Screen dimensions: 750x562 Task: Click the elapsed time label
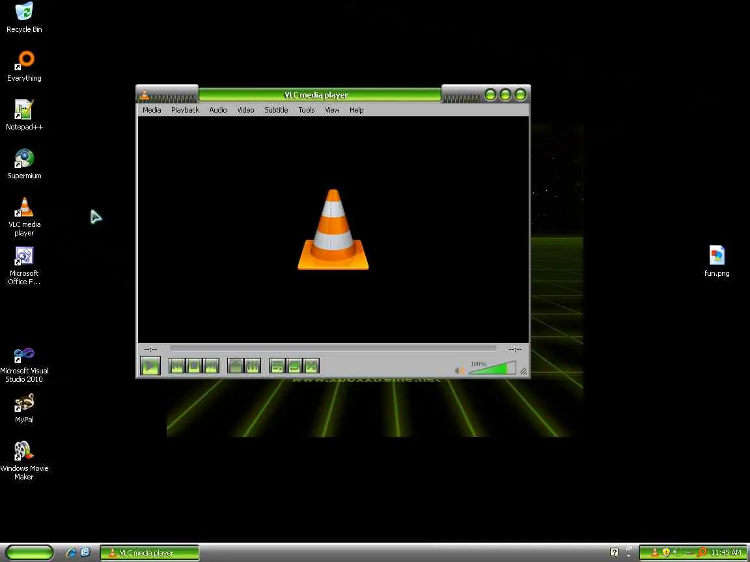click(150, 349)
